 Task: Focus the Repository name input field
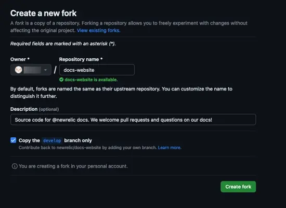[97, 70]
